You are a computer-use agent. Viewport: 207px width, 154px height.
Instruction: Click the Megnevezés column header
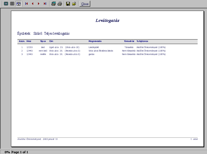coord(95,41)
